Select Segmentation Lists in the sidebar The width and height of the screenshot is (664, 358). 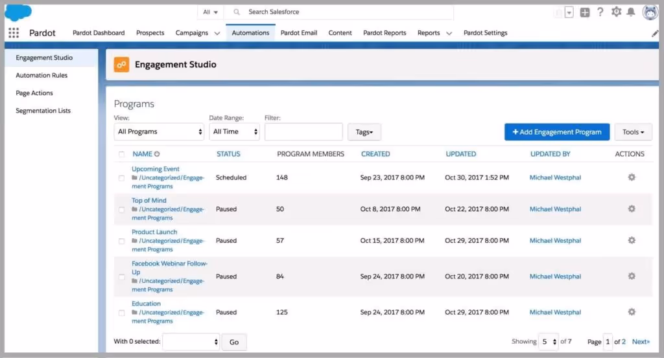(43, 111)
